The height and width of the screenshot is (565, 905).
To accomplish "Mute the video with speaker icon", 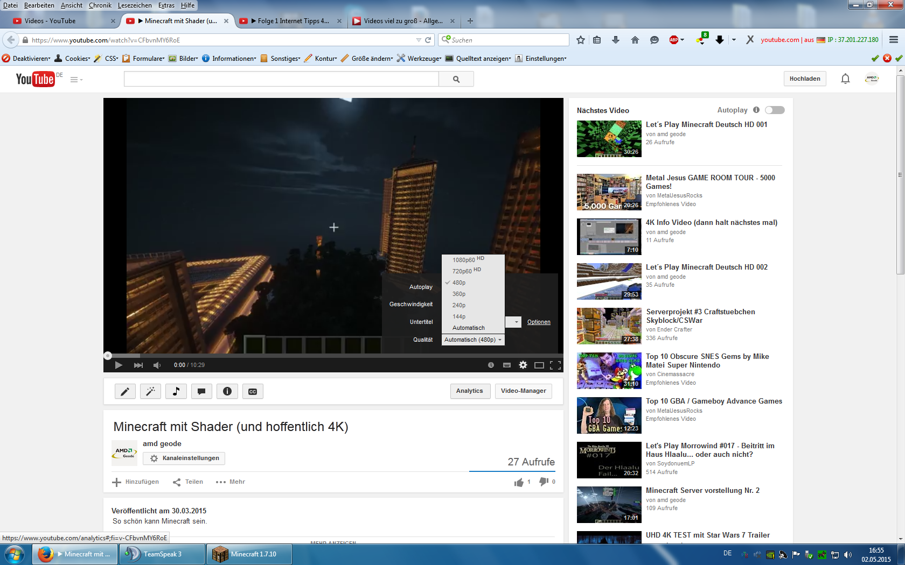I will tap(157, 365).
